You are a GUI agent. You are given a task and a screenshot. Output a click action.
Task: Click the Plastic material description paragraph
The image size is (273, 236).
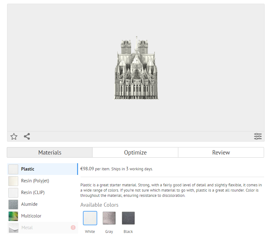point(171,190)
